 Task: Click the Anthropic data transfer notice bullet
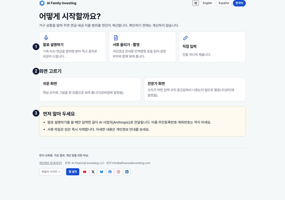[129, 122]
